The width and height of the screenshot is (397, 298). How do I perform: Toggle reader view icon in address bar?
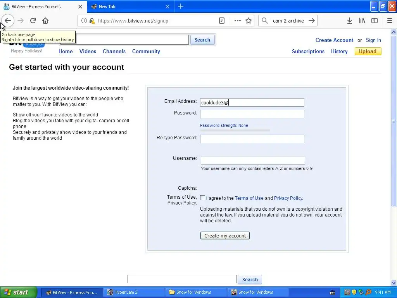(x=221, y=21)
